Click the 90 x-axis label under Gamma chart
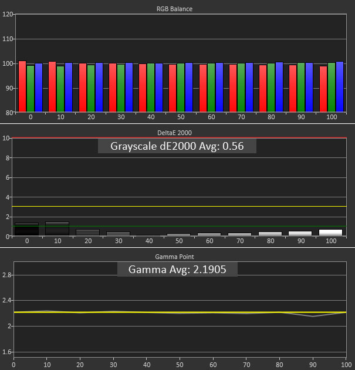This screenshot has height=370, width=355. [313, 365]
